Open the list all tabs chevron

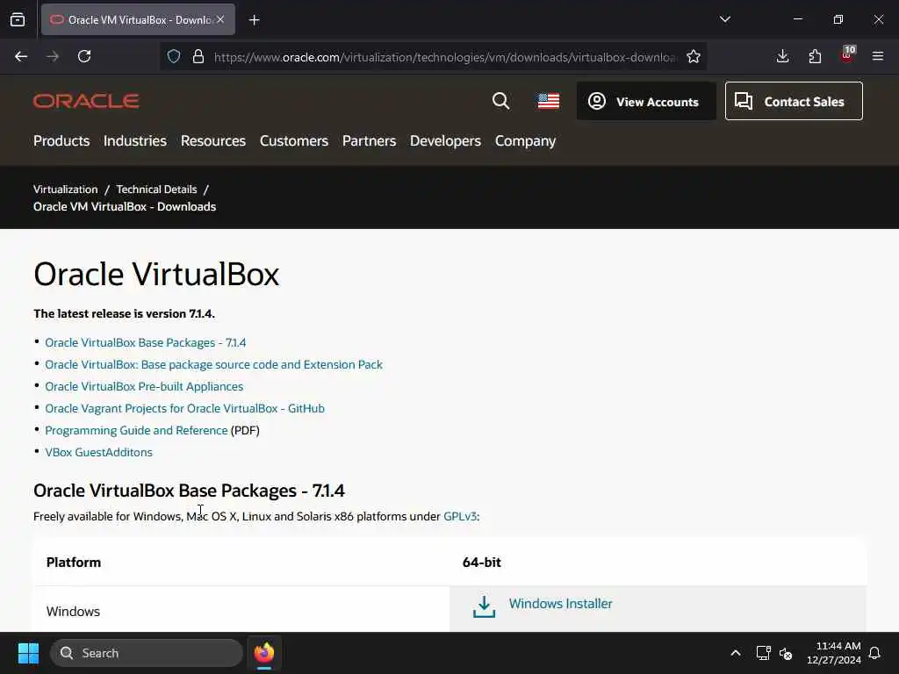724,19
